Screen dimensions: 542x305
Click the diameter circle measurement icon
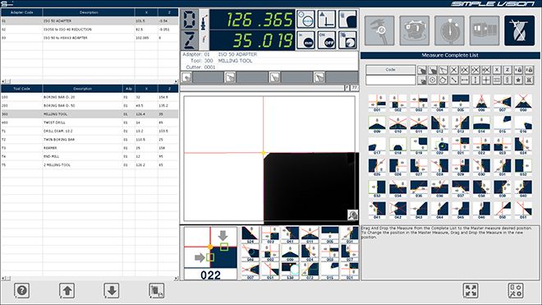306,19
